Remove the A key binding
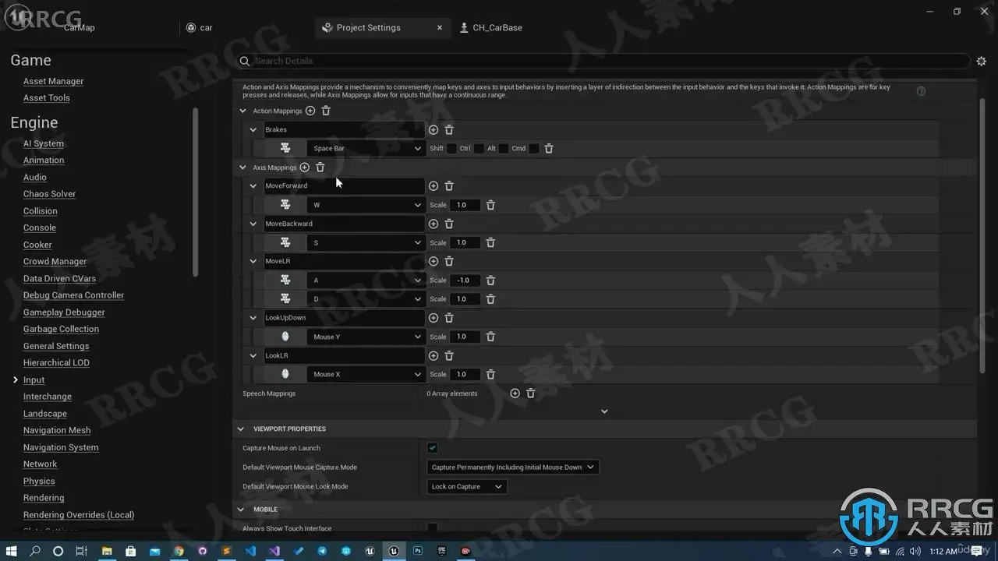This screenshot has width=998, height=561. [x=490, y=280]
